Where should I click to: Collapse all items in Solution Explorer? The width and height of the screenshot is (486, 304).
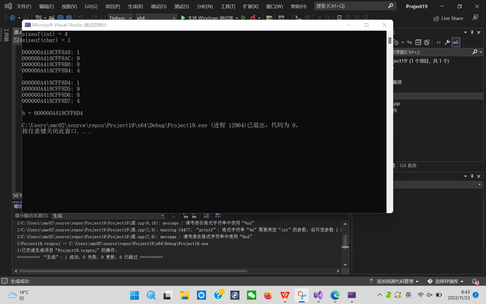point(418,42)
